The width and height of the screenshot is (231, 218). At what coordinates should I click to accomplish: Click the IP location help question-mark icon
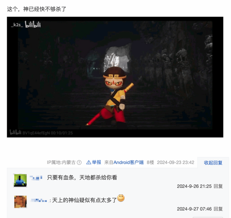point(79,162)
